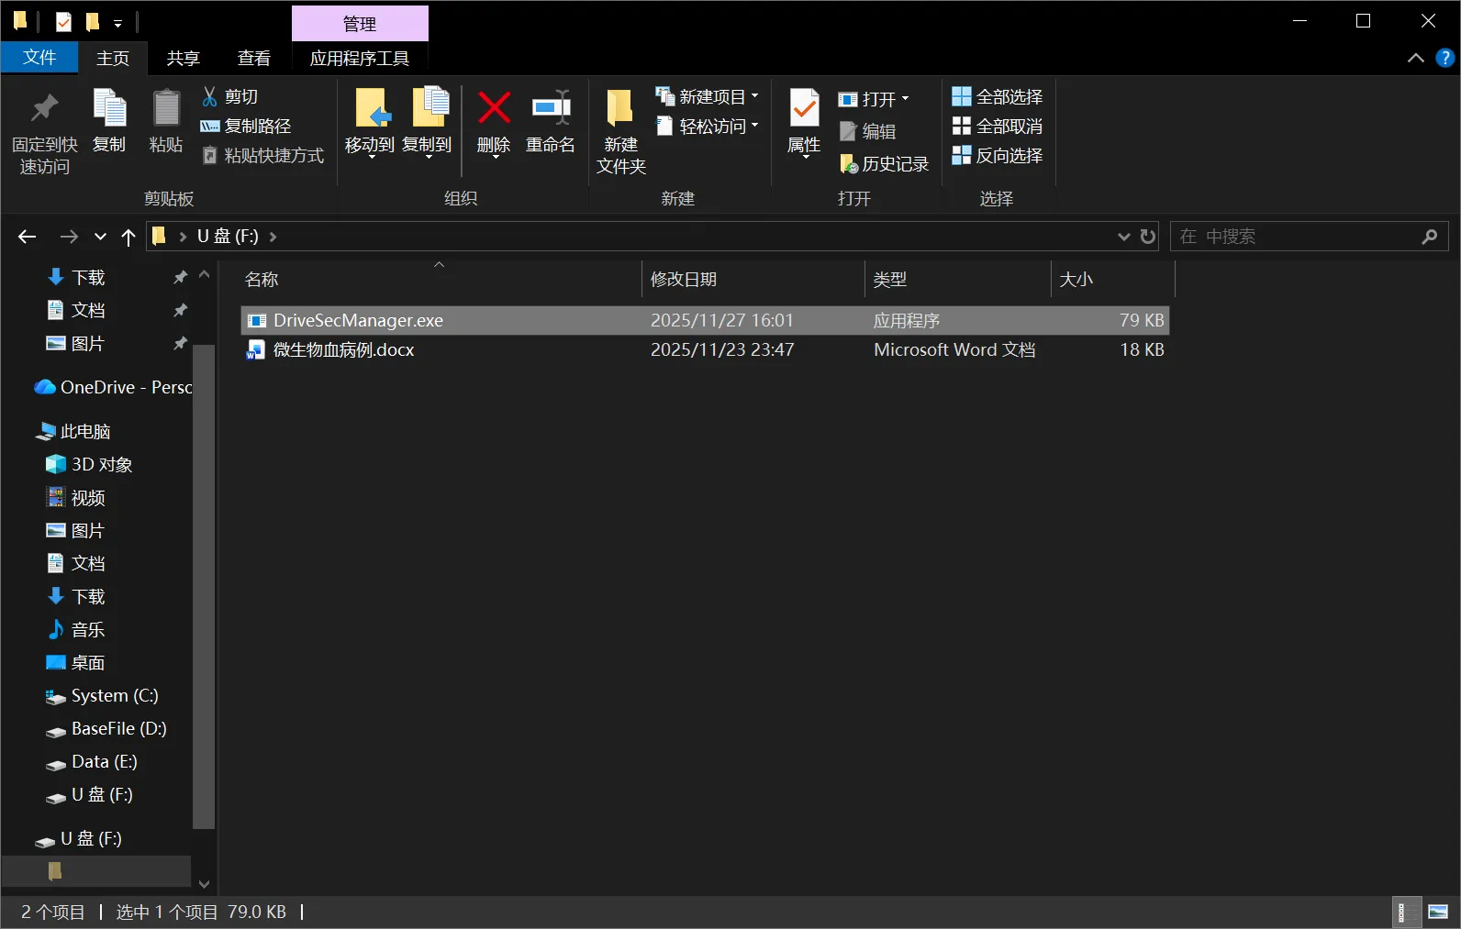Click the Rename (重命名) icon
The width and height of the screenshot is (1461, 929).
(x=551, y=108)
